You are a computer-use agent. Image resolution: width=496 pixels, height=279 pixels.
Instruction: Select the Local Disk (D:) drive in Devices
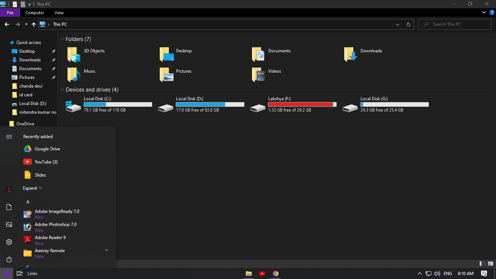pyautogui.click(x=166, y=108)
